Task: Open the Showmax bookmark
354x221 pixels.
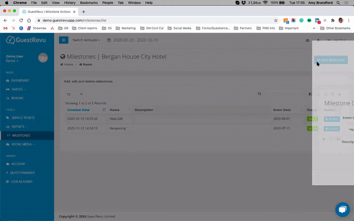Action: click(37, 28)
